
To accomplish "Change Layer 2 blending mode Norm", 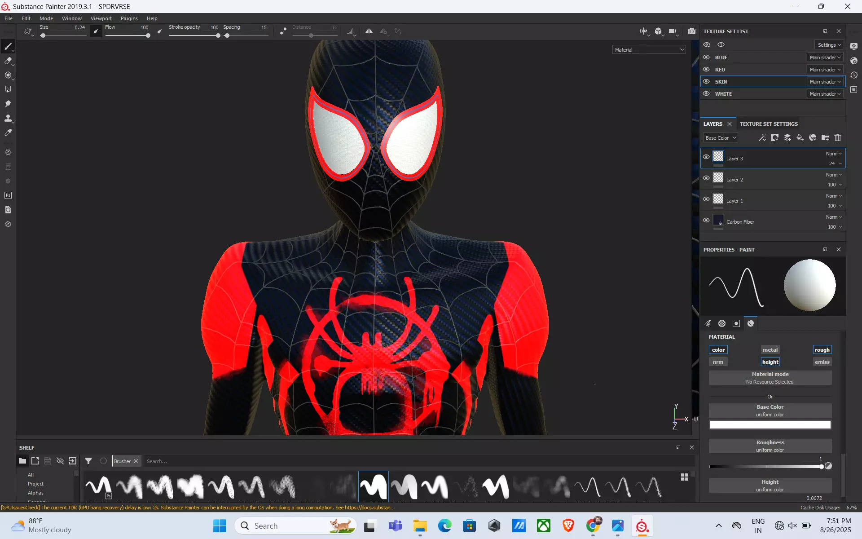I will (834, 175).
